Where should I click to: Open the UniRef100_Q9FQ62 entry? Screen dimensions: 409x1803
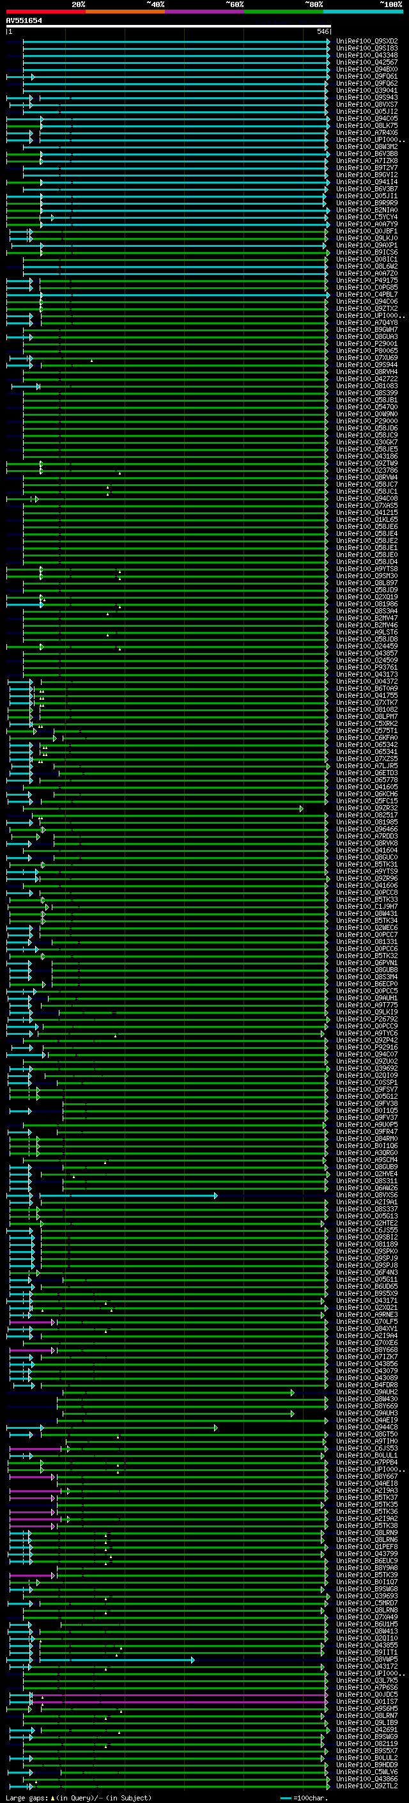coord(367,83)
